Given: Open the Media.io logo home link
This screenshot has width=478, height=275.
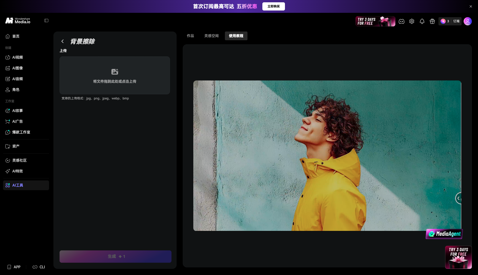Looking at the screenshot, I should [18, 21].
